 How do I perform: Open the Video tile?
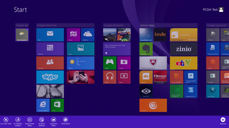[124, 77]
